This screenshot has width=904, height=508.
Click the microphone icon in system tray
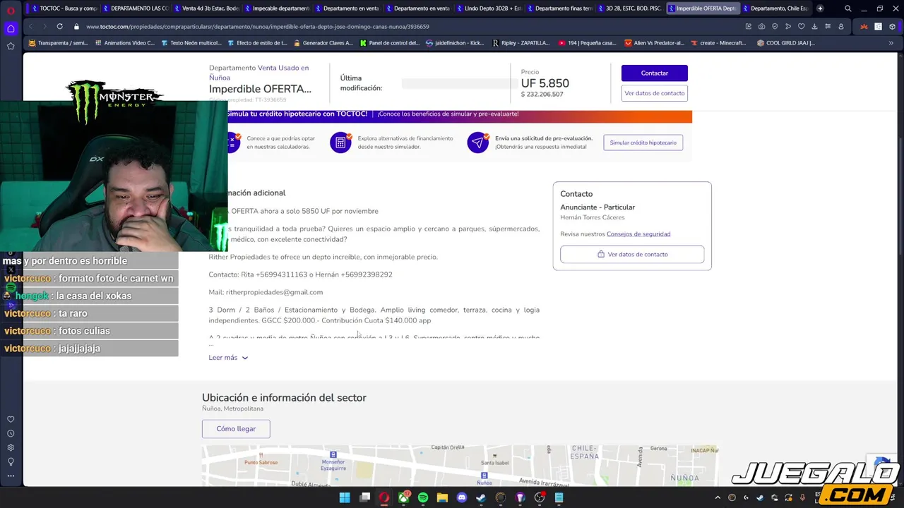pos(802,497)
